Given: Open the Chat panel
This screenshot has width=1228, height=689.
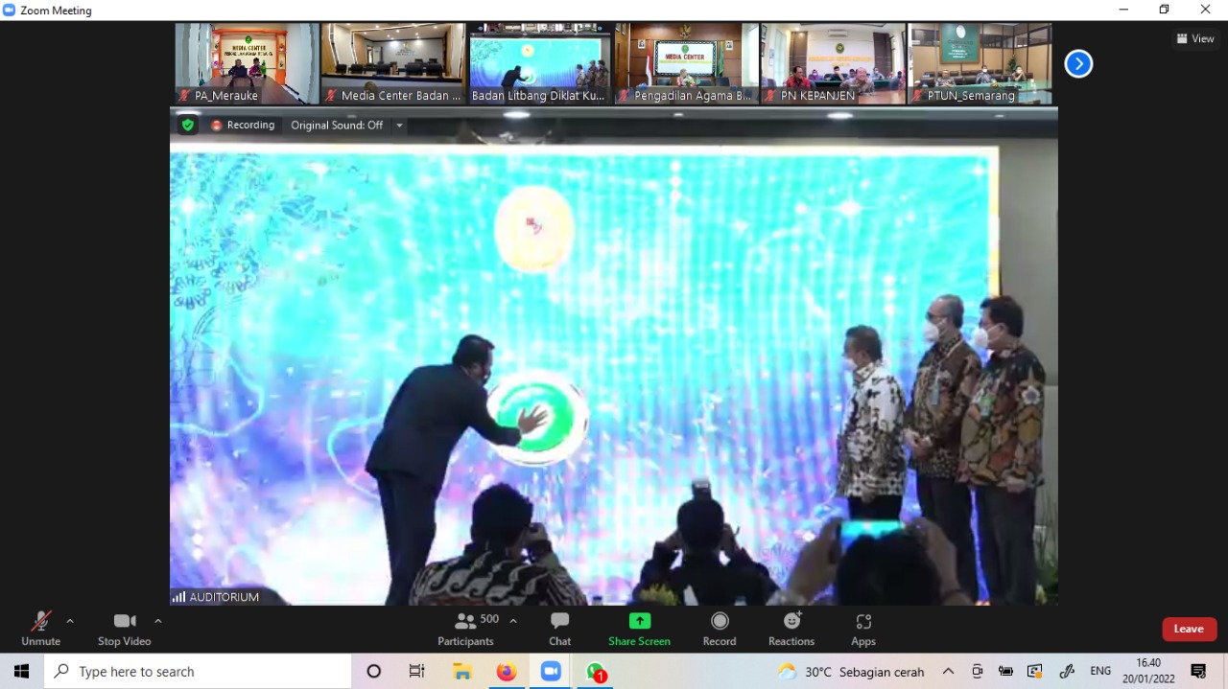Looking at the screenshot, I should pyautogui.click(x=559, y=629).
